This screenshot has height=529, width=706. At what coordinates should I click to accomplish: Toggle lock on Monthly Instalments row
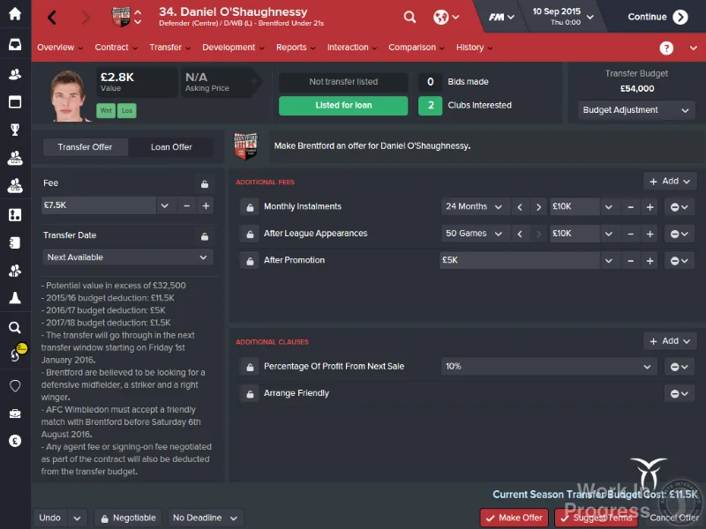(x=250, y=207)
